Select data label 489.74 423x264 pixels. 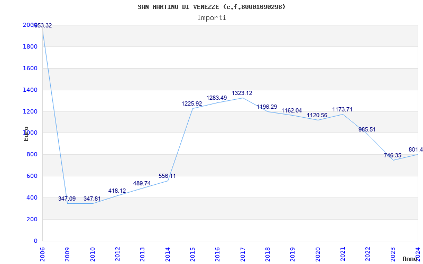(x=142, y=183)
